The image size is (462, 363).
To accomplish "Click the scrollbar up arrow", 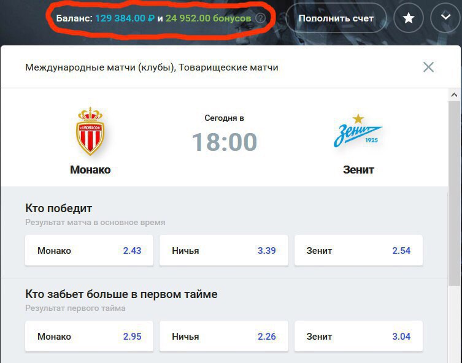I will [454, 95].
